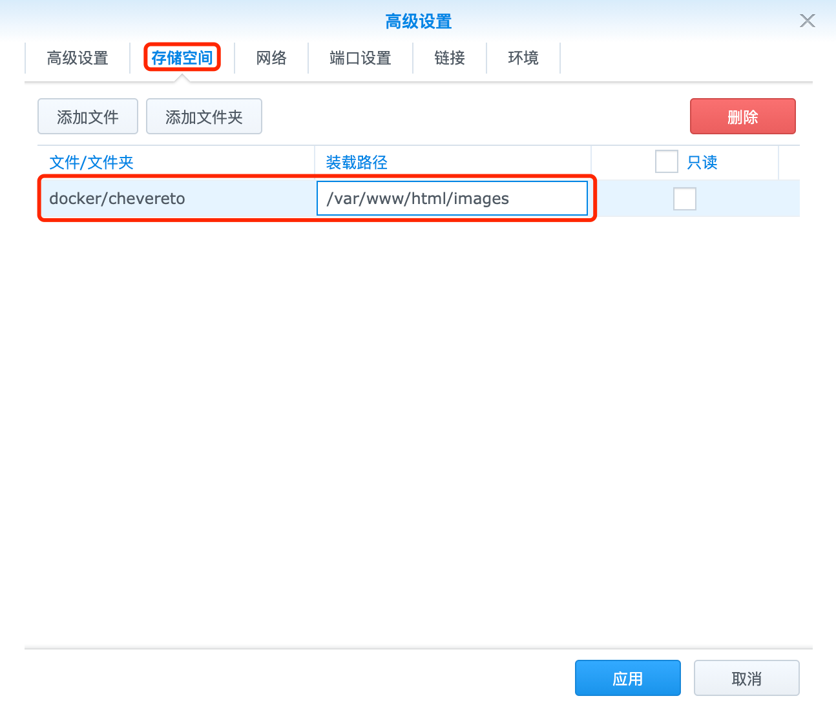Toggle the 只读 checkbox in the column header
This screenshot has width=836, height=705.
click(666, 161)
